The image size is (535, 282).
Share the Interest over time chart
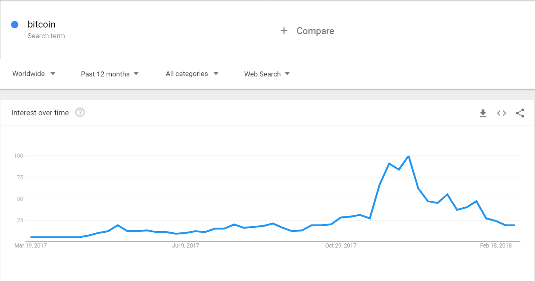[x=520, y=113]
